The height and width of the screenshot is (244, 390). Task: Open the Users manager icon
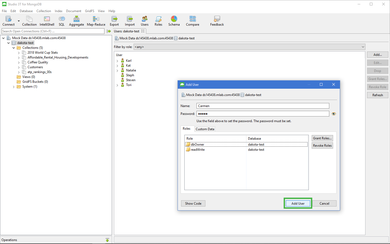(x=145, y=21)
